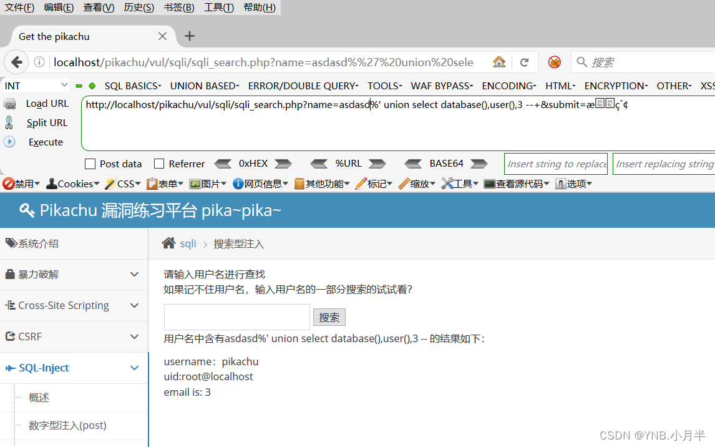Open the 帮助(H) menu
This screenshot has height=447, width=715.
260,7
